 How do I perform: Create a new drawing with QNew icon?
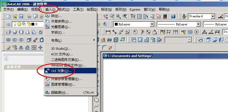[x=8, y=16]
